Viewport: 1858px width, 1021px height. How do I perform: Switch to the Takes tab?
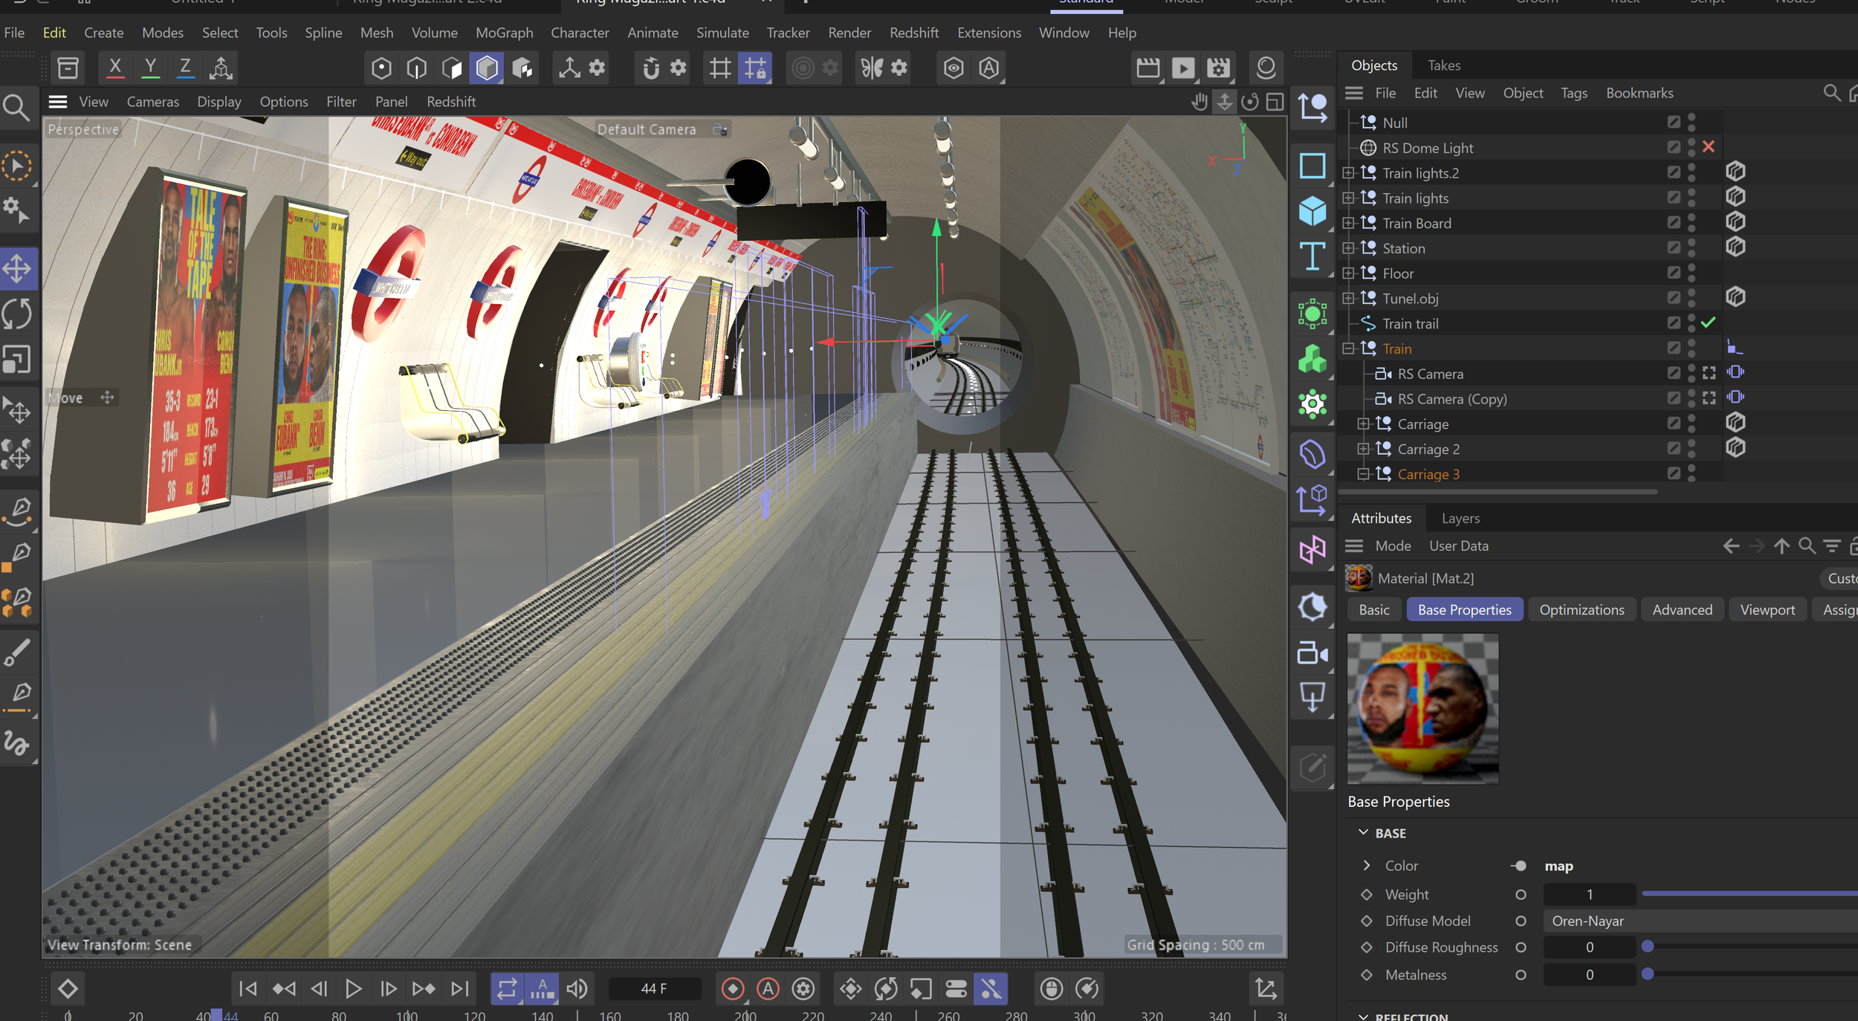click(x=1443, y=65)
